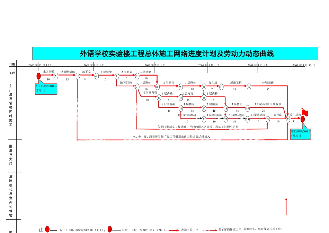Click node 12 after 屋面工程
Viewport: 329px width, 233px height.
coord(249,87)
